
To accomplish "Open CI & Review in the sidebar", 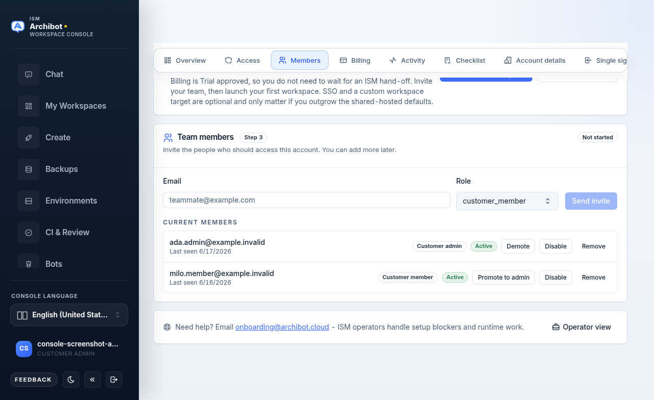I will [69, 232].
